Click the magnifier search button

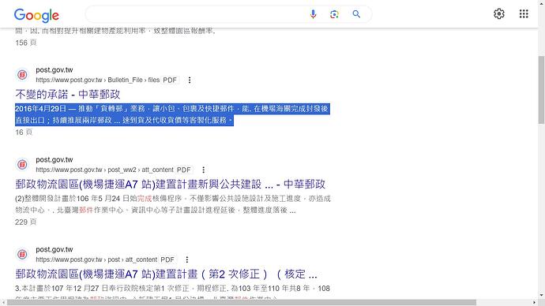click(x=356, y=14)
